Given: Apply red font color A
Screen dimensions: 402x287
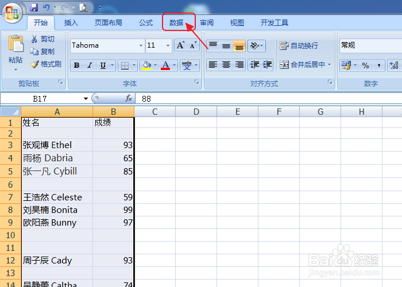Looking at the screenshot, I should [165, 65].
